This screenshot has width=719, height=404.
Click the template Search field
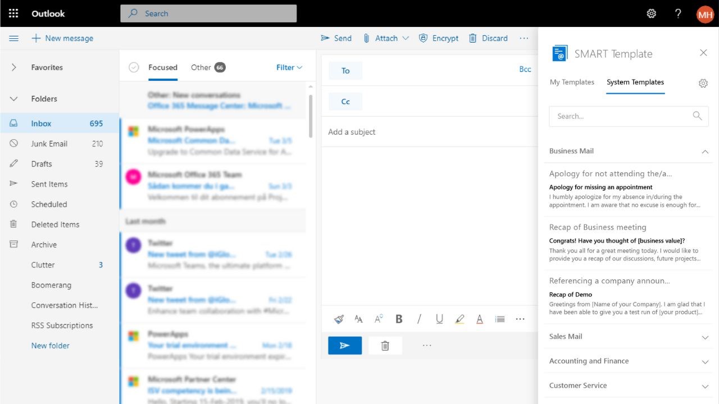click(x=629, y=116)
